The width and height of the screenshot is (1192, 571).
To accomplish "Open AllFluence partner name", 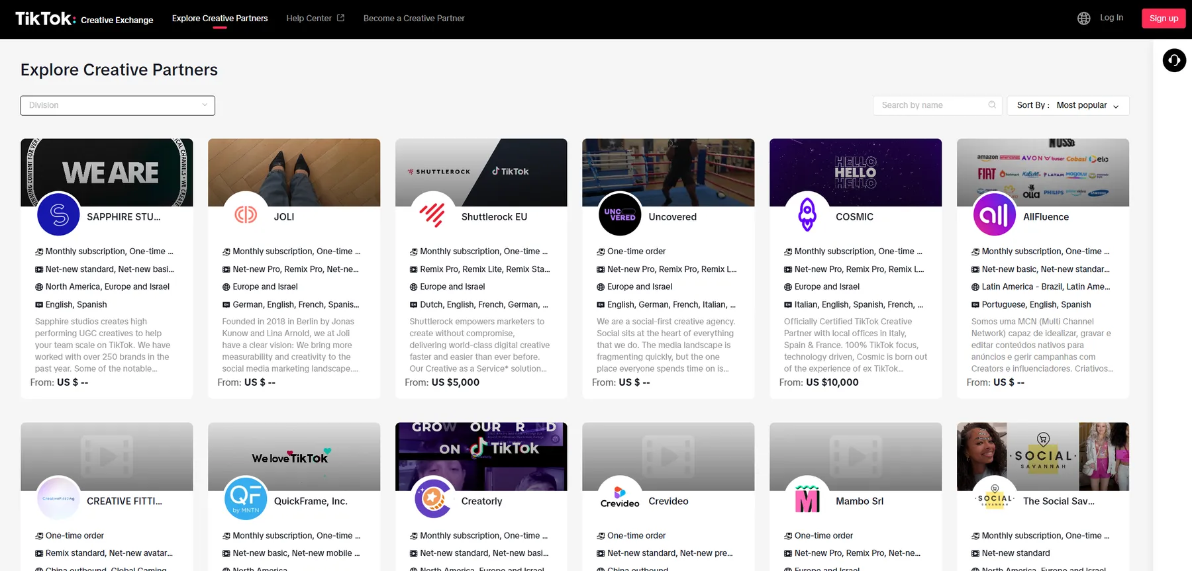I will pos(1046,217).
